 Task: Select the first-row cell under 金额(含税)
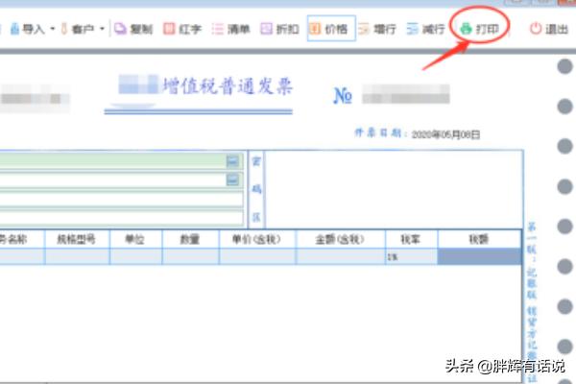(x=341, y=256)
